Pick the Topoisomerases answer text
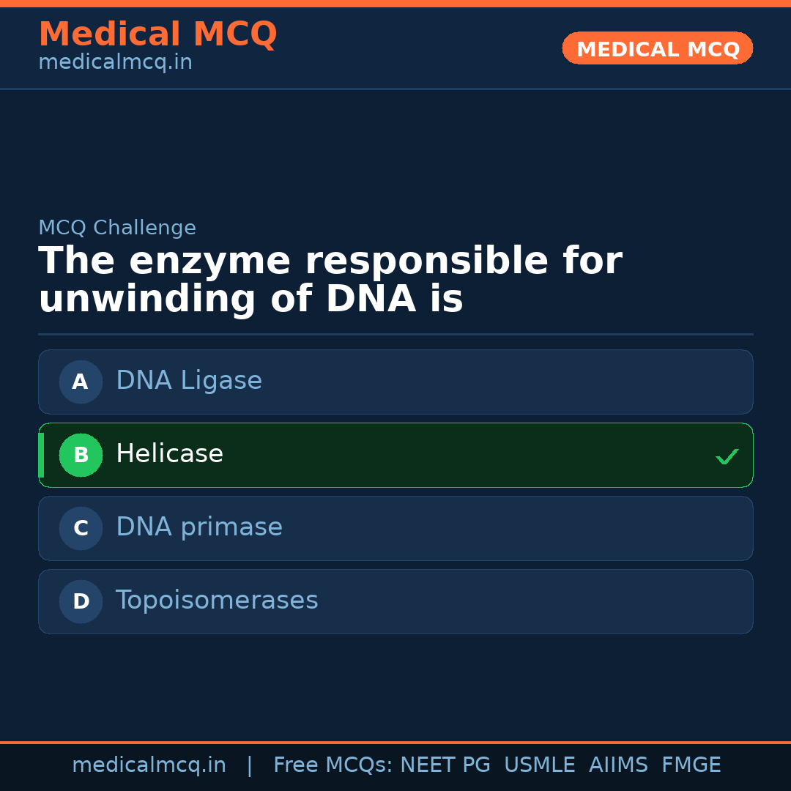This screenshot has width=791, height=791. 217,601
